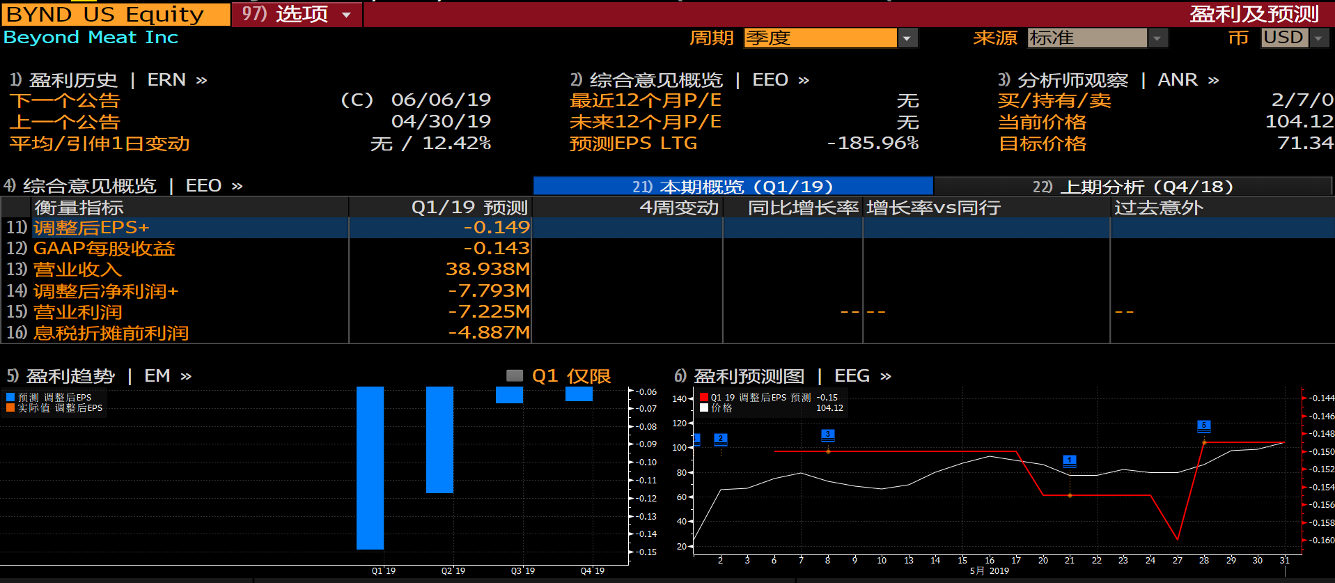Click the 增长率vs同行 column header
The height and width of the screenshot is (583, 1335).
click(987, 208)
